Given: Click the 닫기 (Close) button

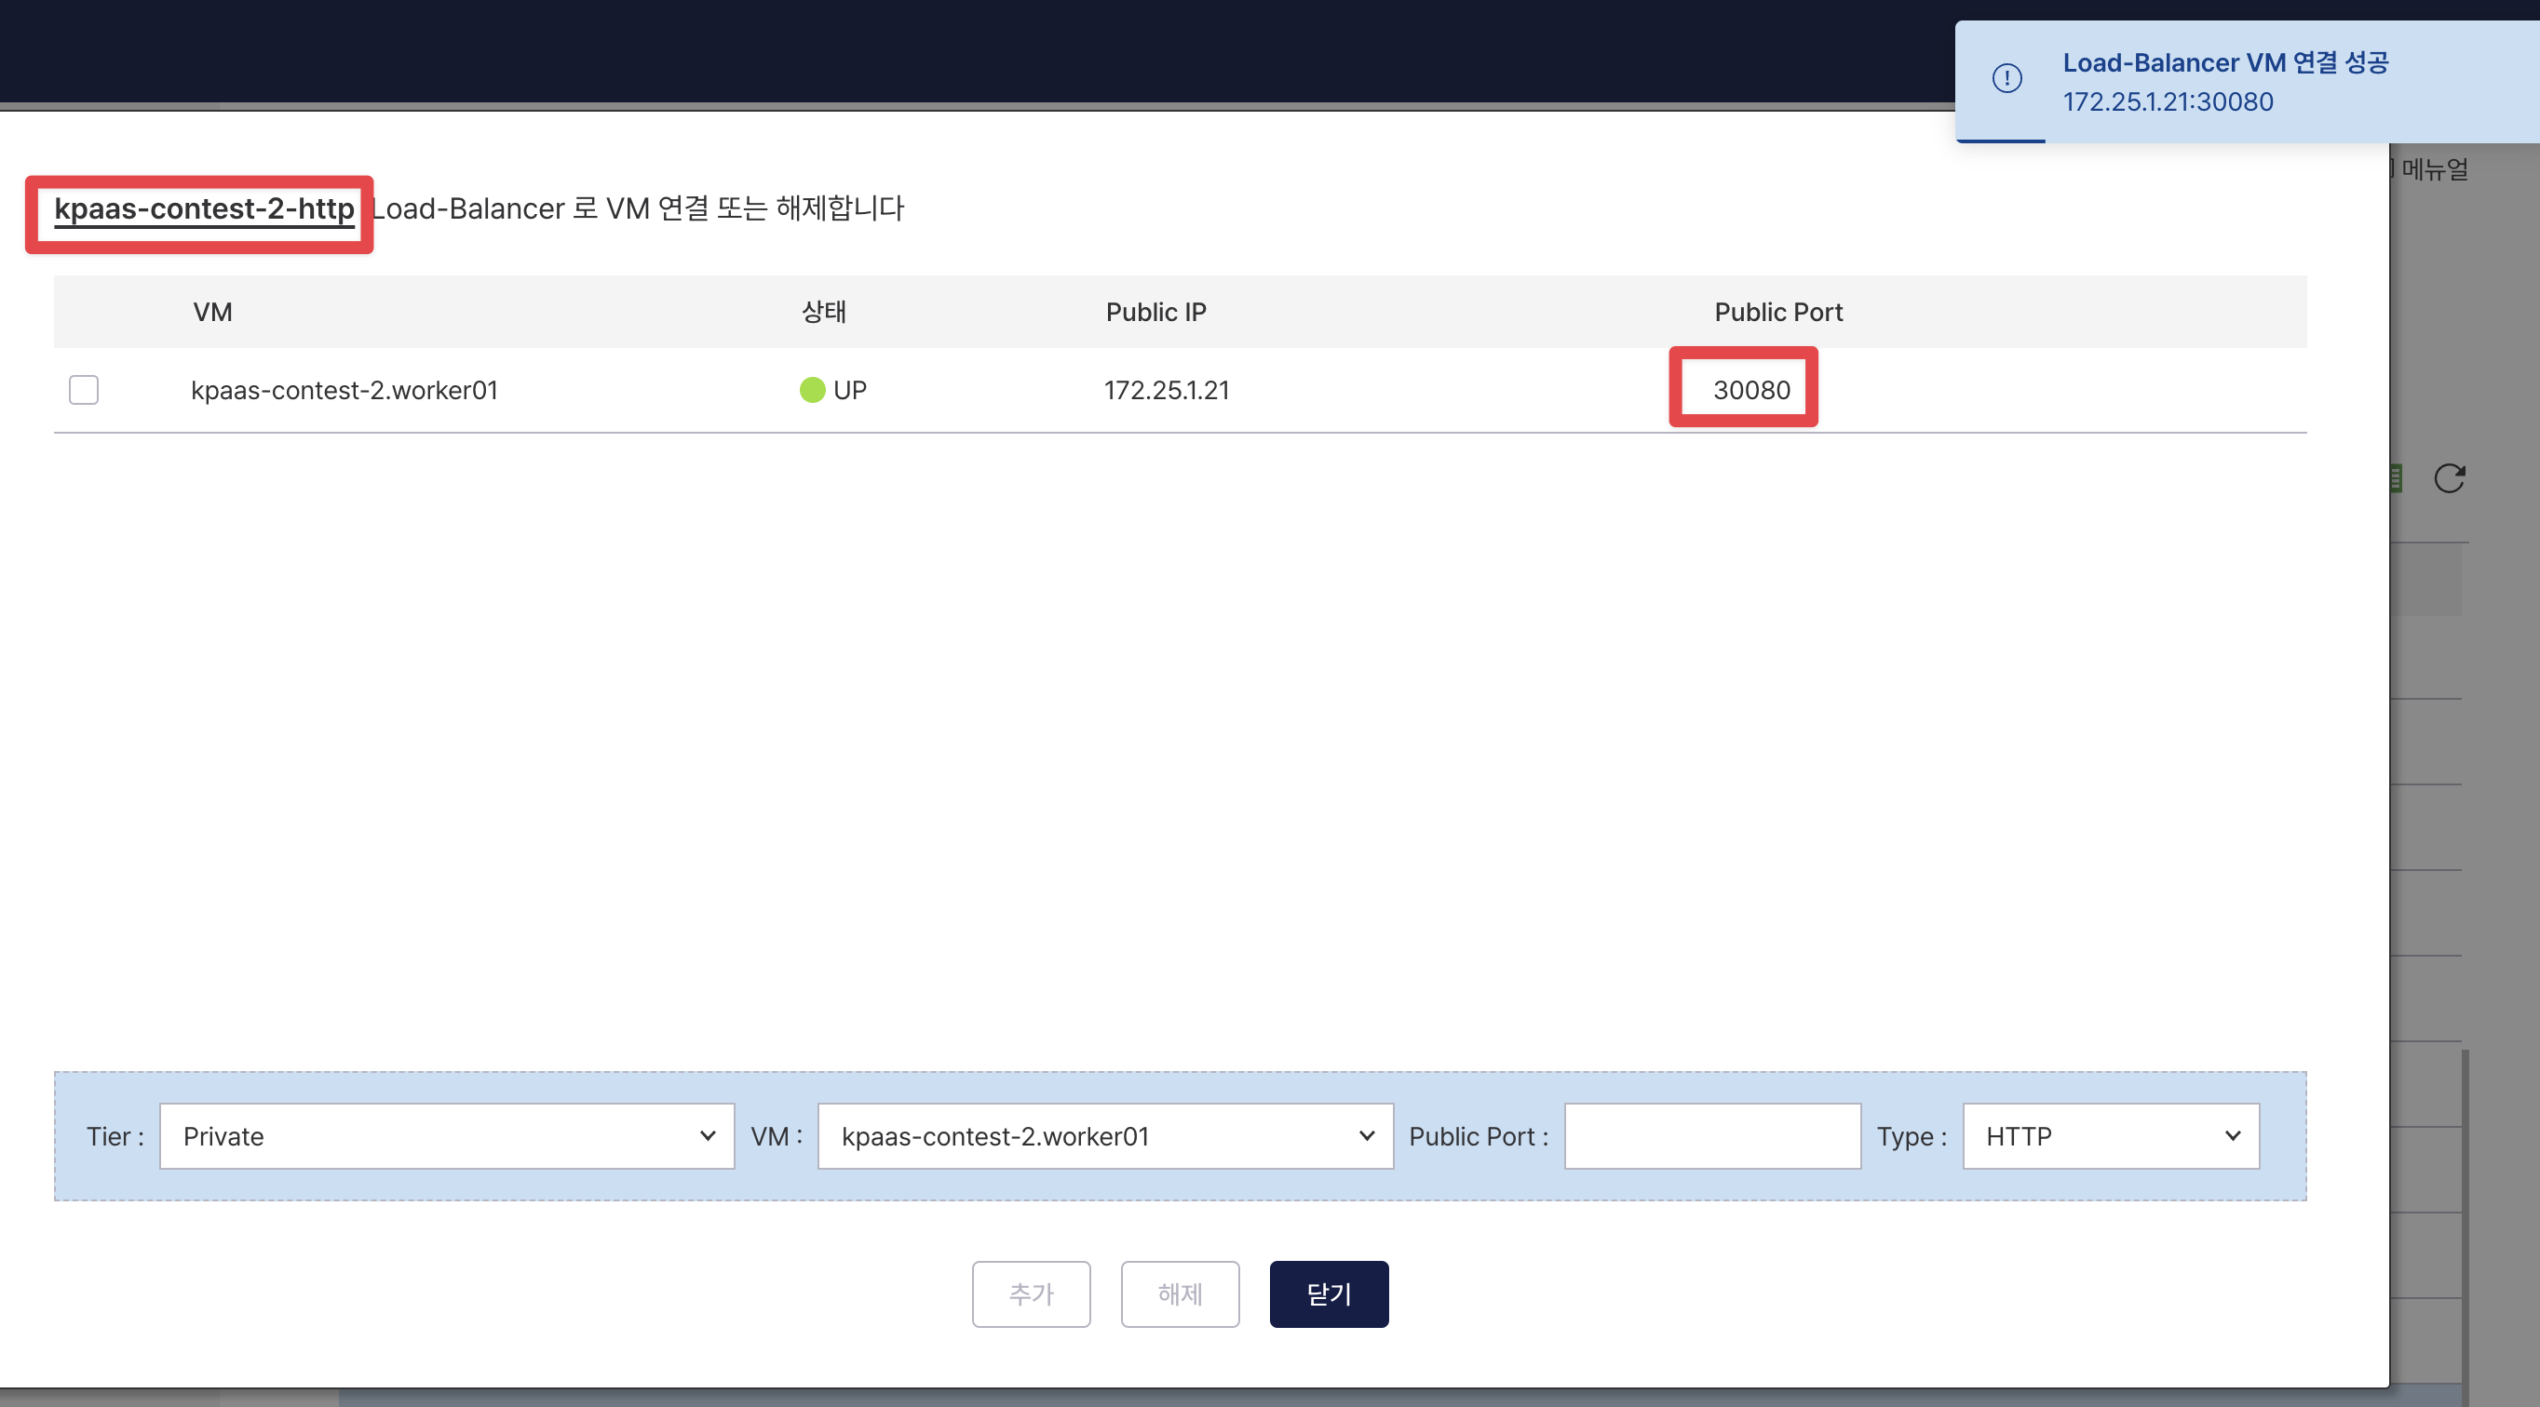Looking at the screenshot, I should tap(1328, 1293).
